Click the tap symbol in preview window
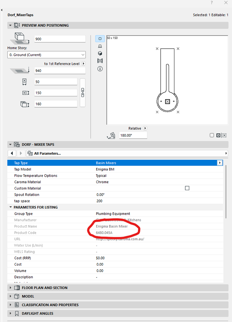The height and width of the screenshot is (322, 232). pyautogui.click(x=167, y=80)
